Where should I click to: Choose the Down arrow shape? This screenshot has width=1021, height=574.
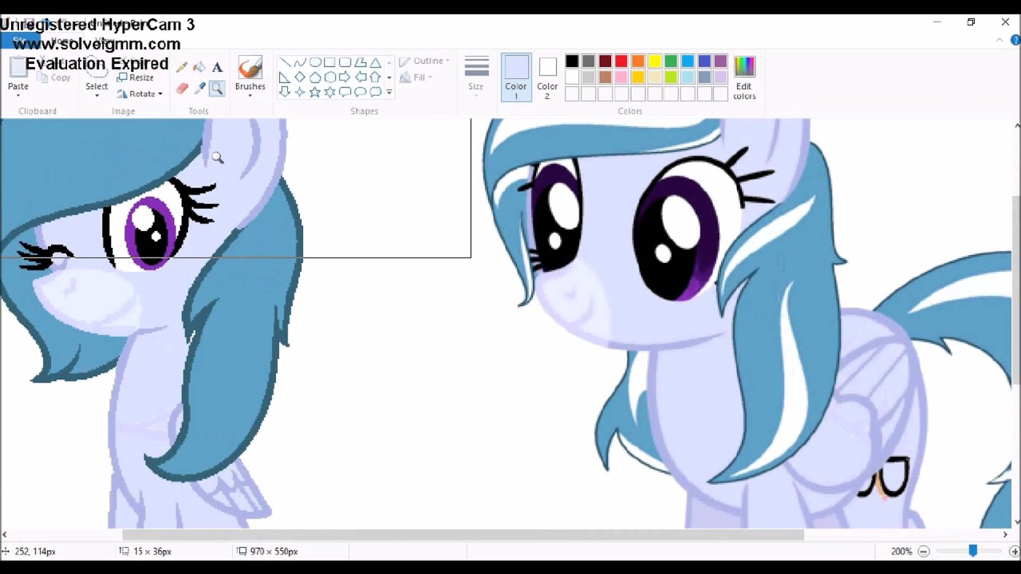coord(285,92)
